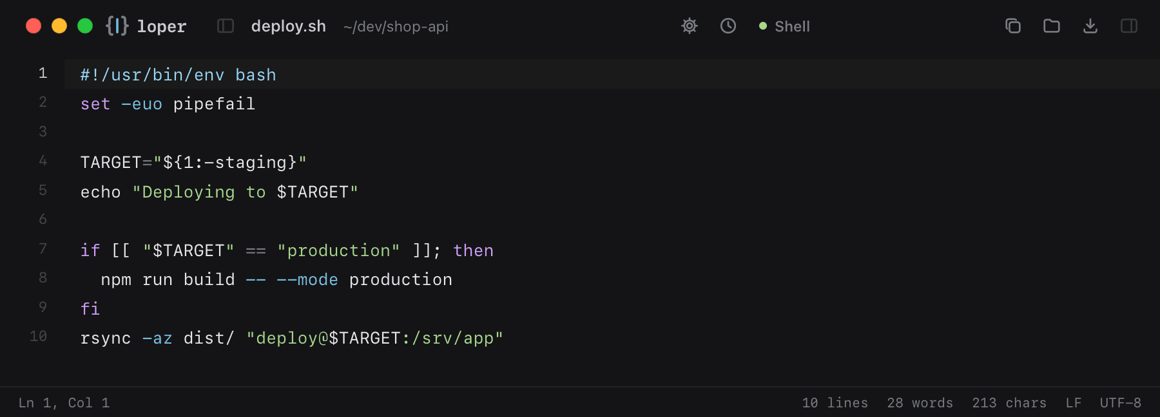Click the 28 words status entry
Image resolution: width=1160 pixels, height=417 pixels.
[920, 403]
